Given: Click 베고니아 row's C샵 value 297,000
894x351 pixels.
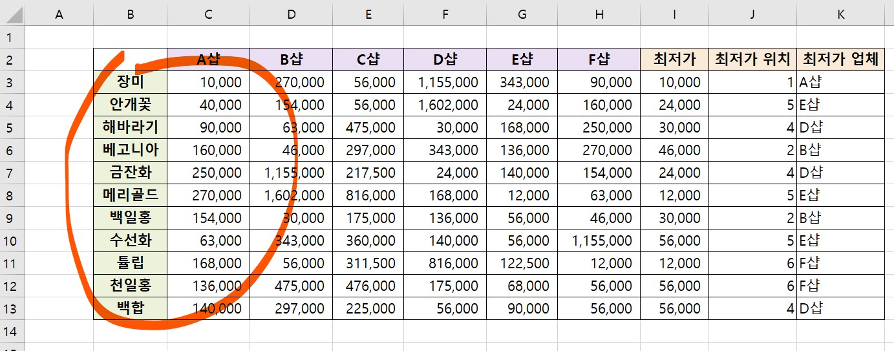Looking at the screenshot, I should [x=368, y=150].
